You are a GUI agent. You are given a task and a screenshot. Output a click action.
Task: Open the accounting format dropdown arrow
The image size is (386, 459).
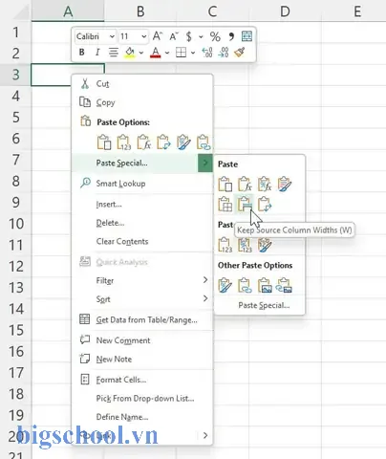point(201,36)
